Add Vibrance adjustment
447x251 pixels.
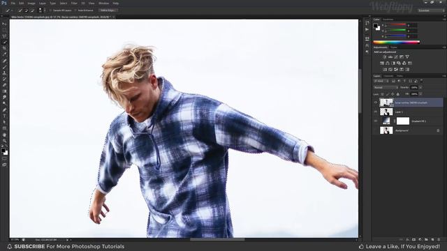(x=407, y=57)
